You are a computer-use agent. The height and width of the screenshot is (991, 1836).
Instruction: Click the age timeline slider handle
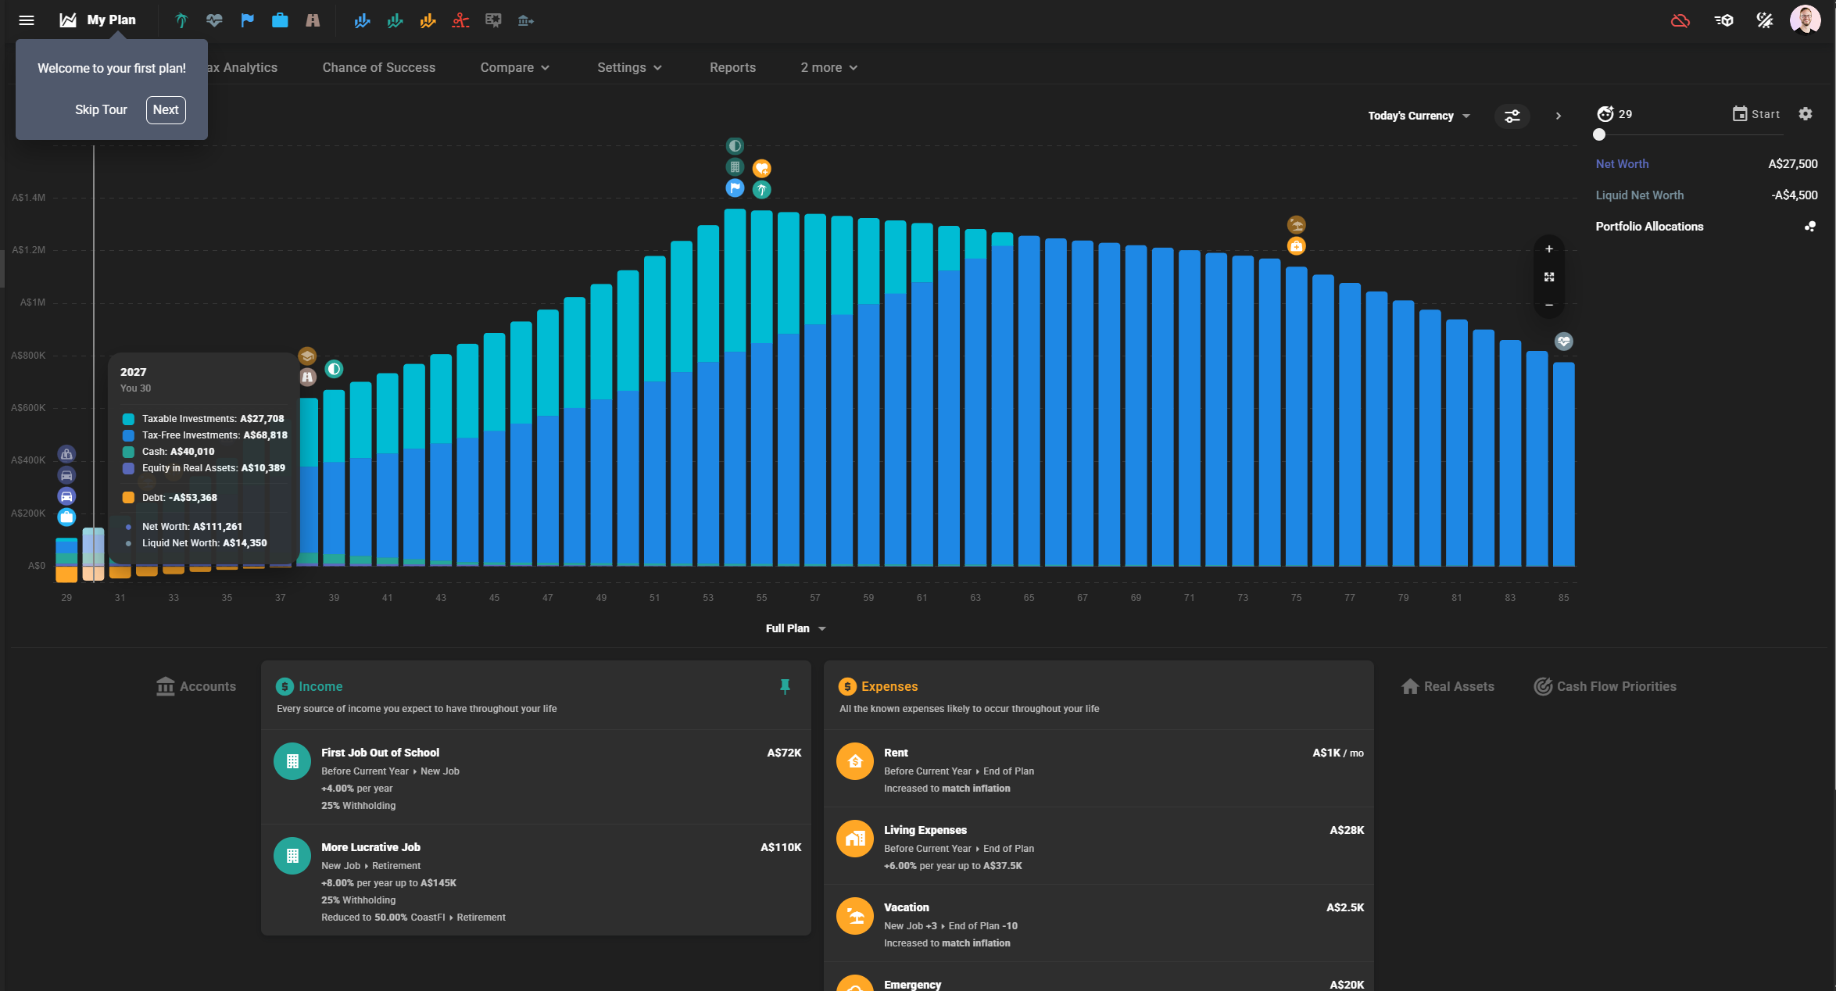pos(1599,134)
